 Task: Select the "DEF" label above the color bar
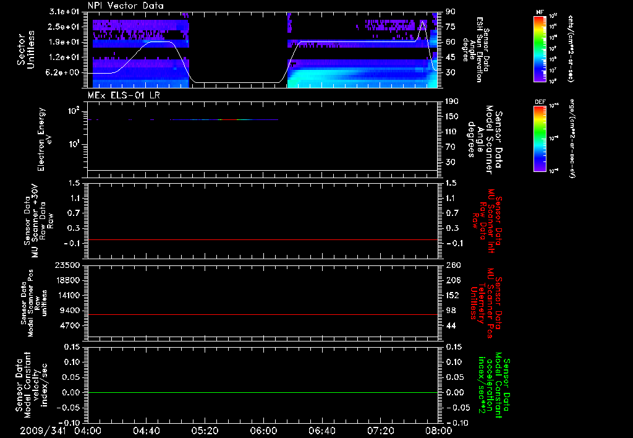click(x=540, y=102)
